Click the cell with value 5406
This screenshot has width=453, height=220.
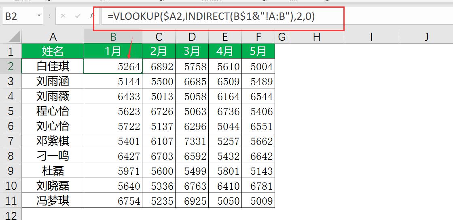coord(258,111)
